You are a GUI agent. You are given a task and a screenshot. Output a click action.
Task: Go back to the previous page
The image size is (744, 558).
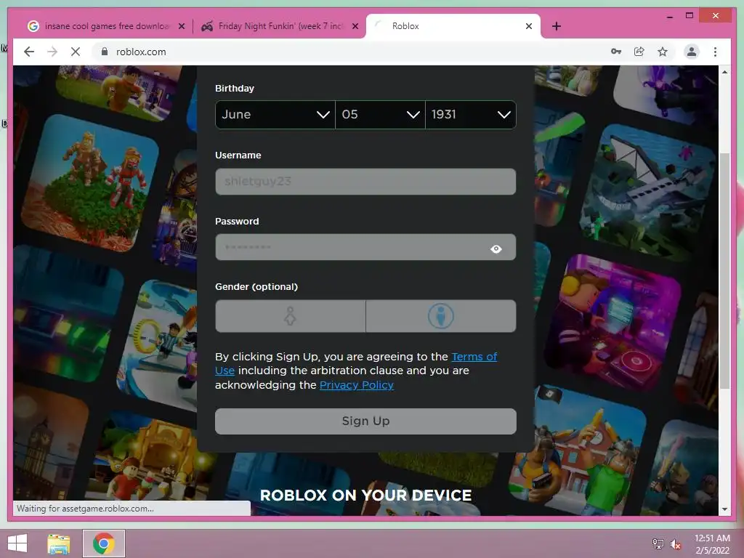point(29,52)
